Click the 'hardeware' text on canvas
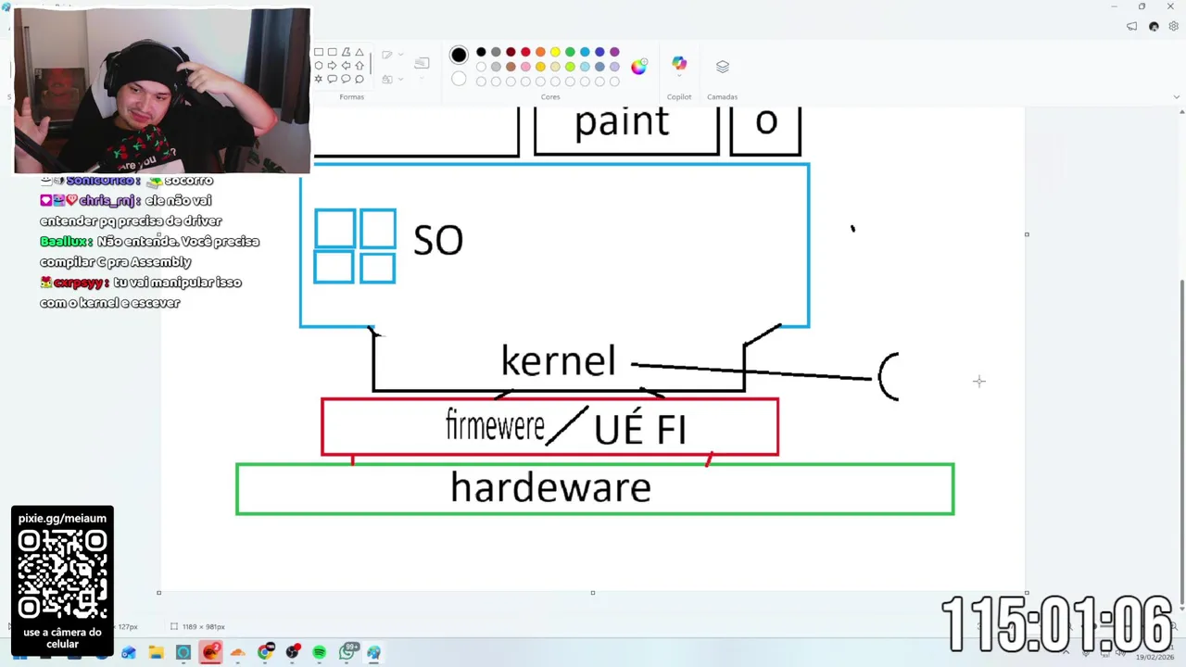The image size is (1186, 667). [x=550, y=487]
